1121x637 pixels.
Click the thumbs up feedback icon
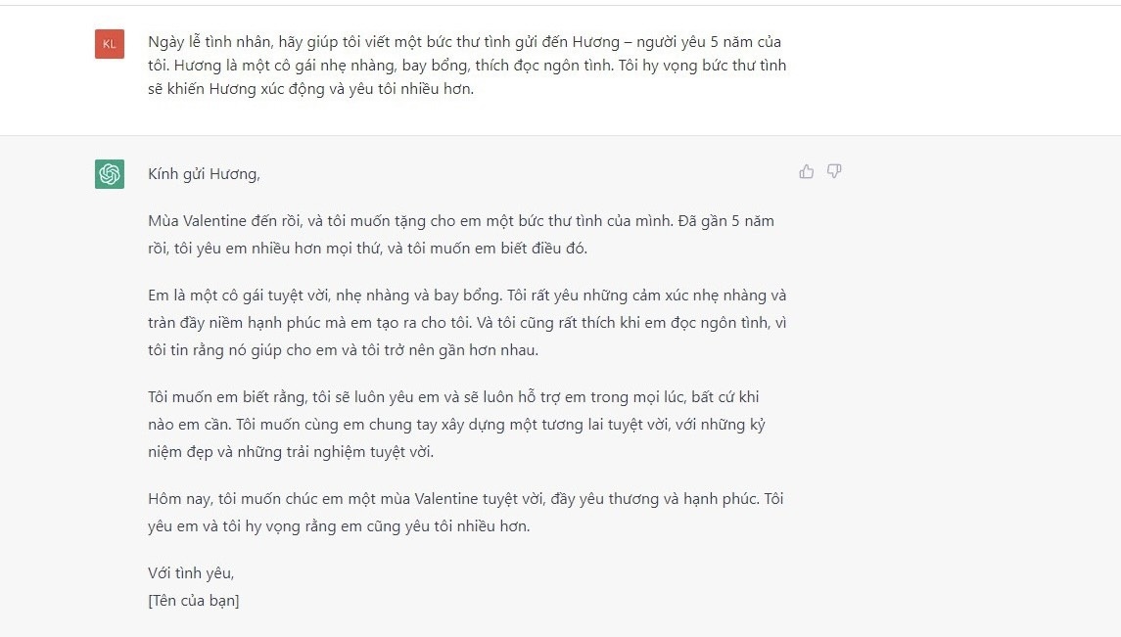click(x=807, y=171)
